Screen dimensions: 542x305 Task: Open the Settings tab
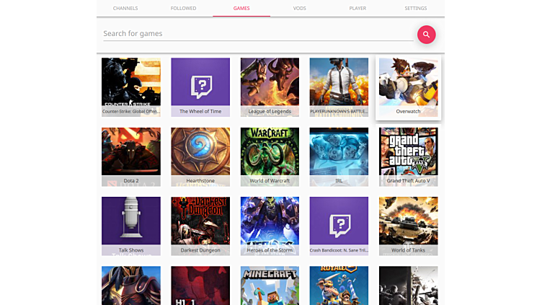coord(415,9)
